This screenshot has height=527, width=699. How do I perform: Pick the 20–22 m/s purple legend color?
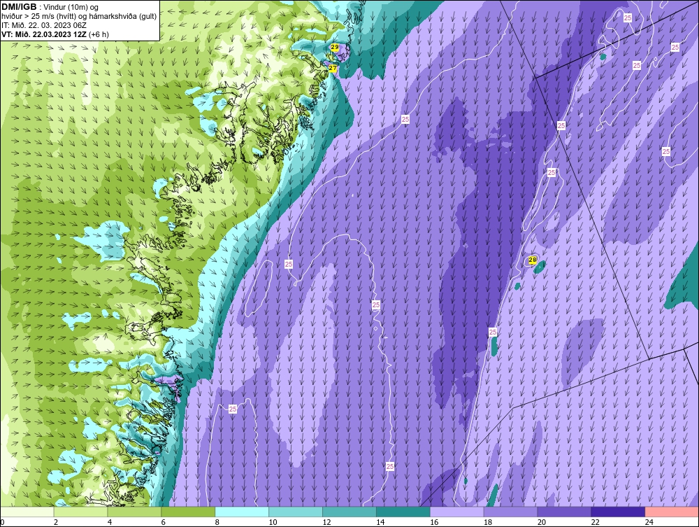point(564,512)
